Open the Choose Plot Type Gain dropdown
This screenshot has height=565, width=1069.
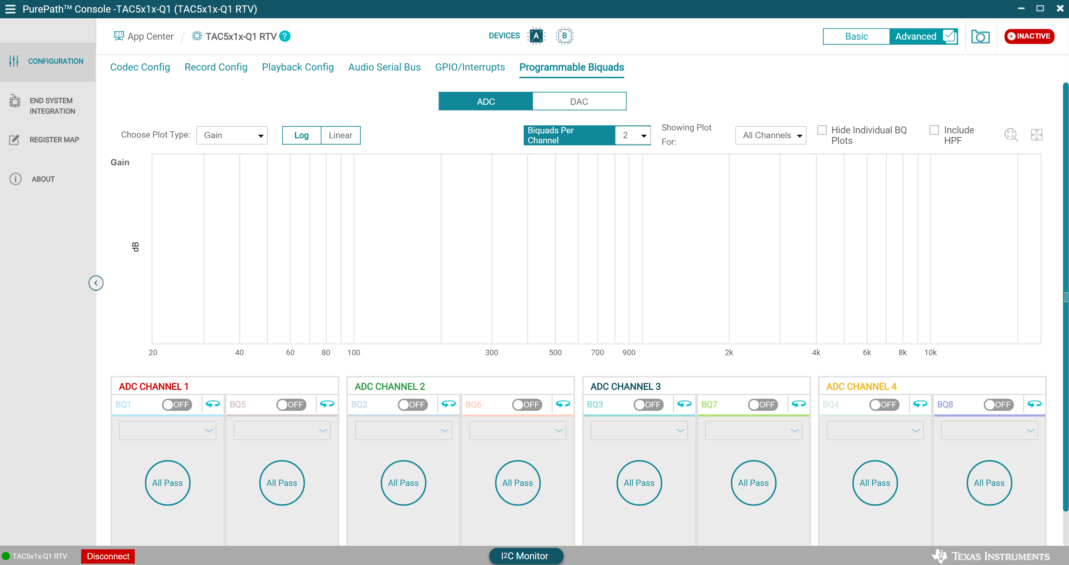232,136
